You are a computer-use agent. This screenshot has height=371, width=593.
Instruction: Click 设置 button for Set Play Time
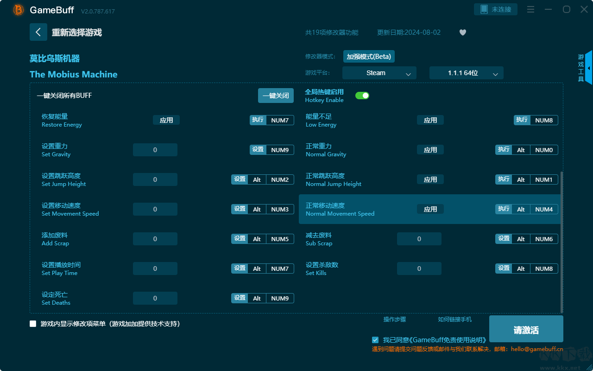pyautogui.click(x=240, y=269)
